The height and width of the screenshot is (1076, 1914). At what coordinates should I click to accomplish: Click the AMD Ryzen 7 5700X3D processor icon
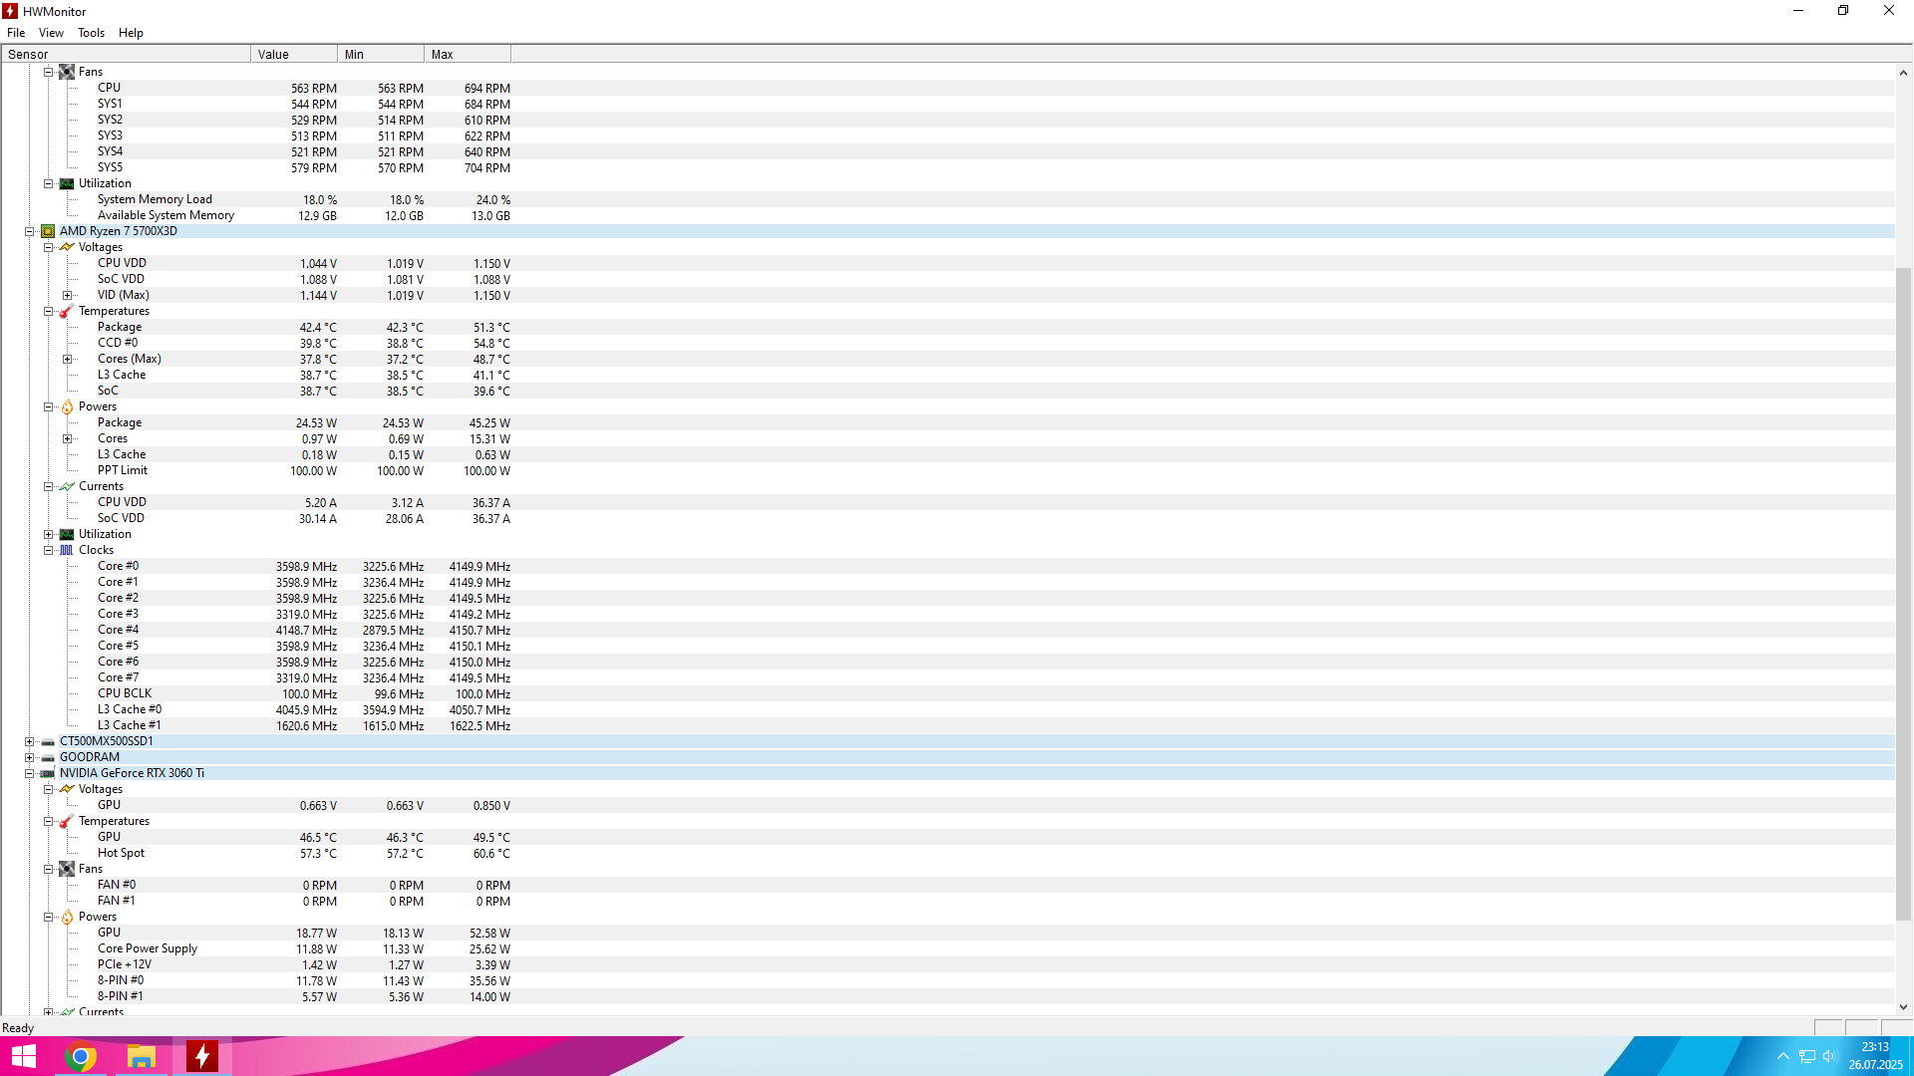pyautogui.click(x=48, y=231)
